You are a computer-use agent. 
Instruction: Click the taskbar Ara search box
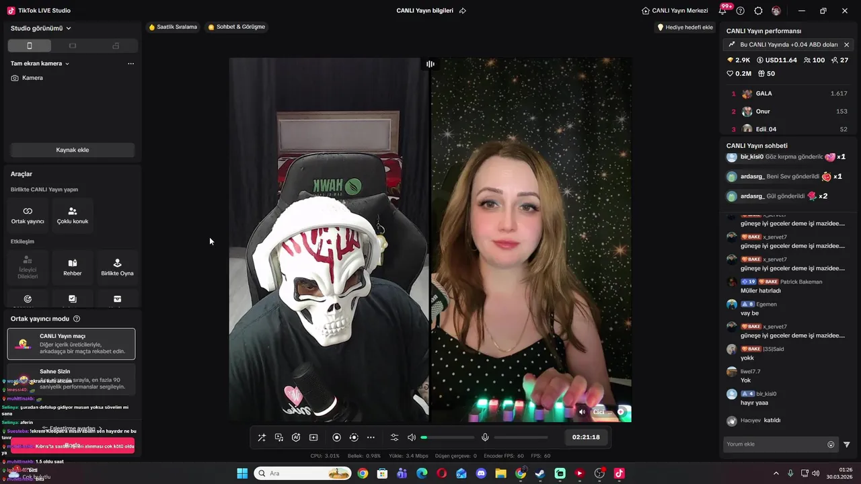click(302, 474)
